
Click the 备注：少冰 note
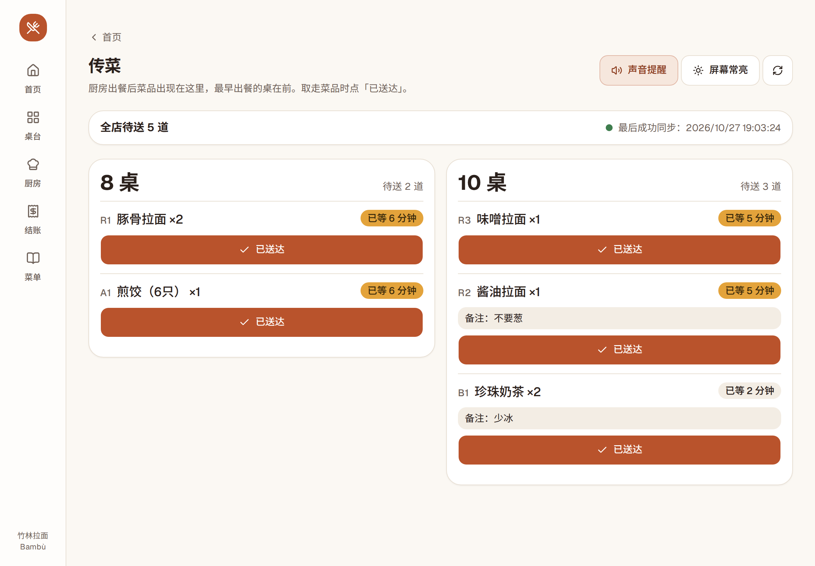pyautogui.click(x=619, y=418)
